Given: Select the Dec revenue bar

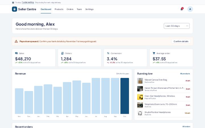Looking at the screenshot, I should tap(29, 102).
